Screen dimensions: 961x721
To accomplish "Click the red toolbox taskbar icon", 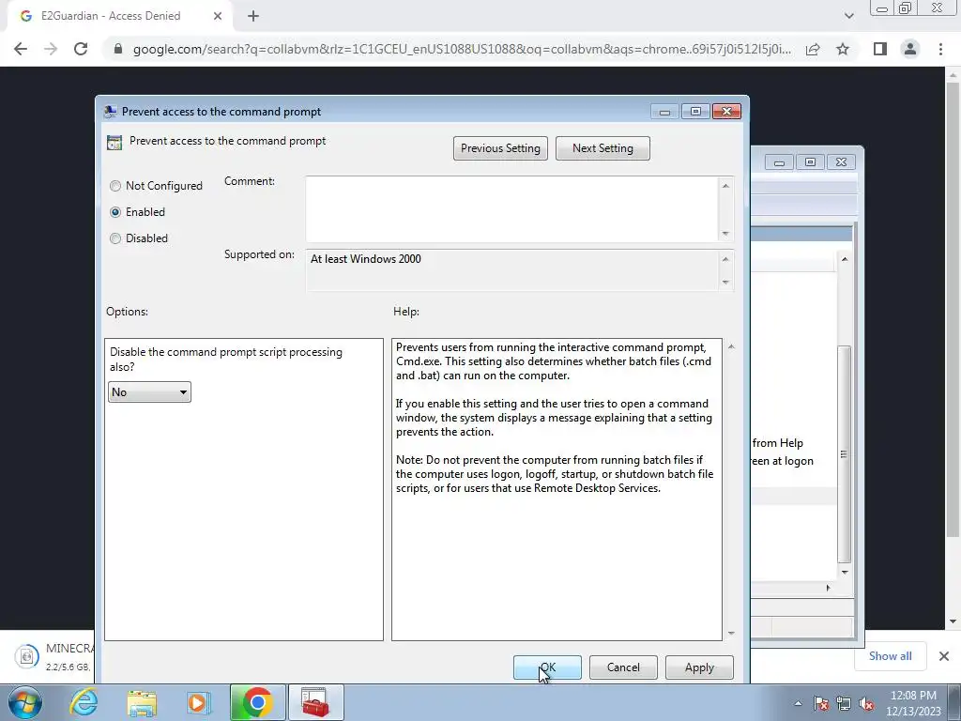I will pos(315,702).
